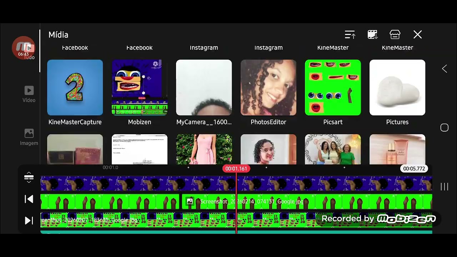The width and height of the screenshot is (457, 257).
Task: Select the Screenshot_20260214_074131_Google.jpg clip
Action: coord(307,202)
